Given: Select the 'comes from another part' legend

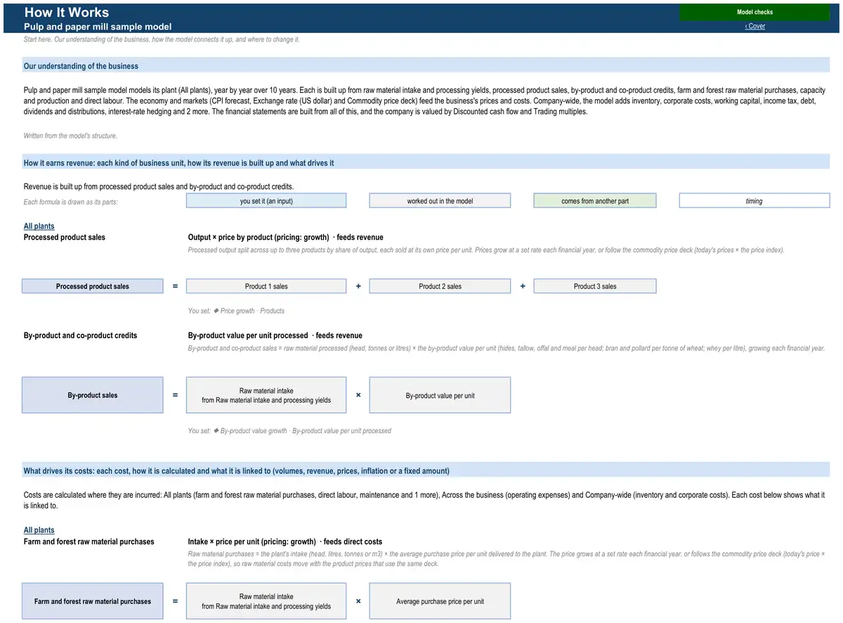Looking at the screenshot, I should point(595,201).
